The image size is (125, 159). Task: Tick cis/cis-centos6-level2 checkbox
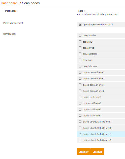click(x=80, y=78)
